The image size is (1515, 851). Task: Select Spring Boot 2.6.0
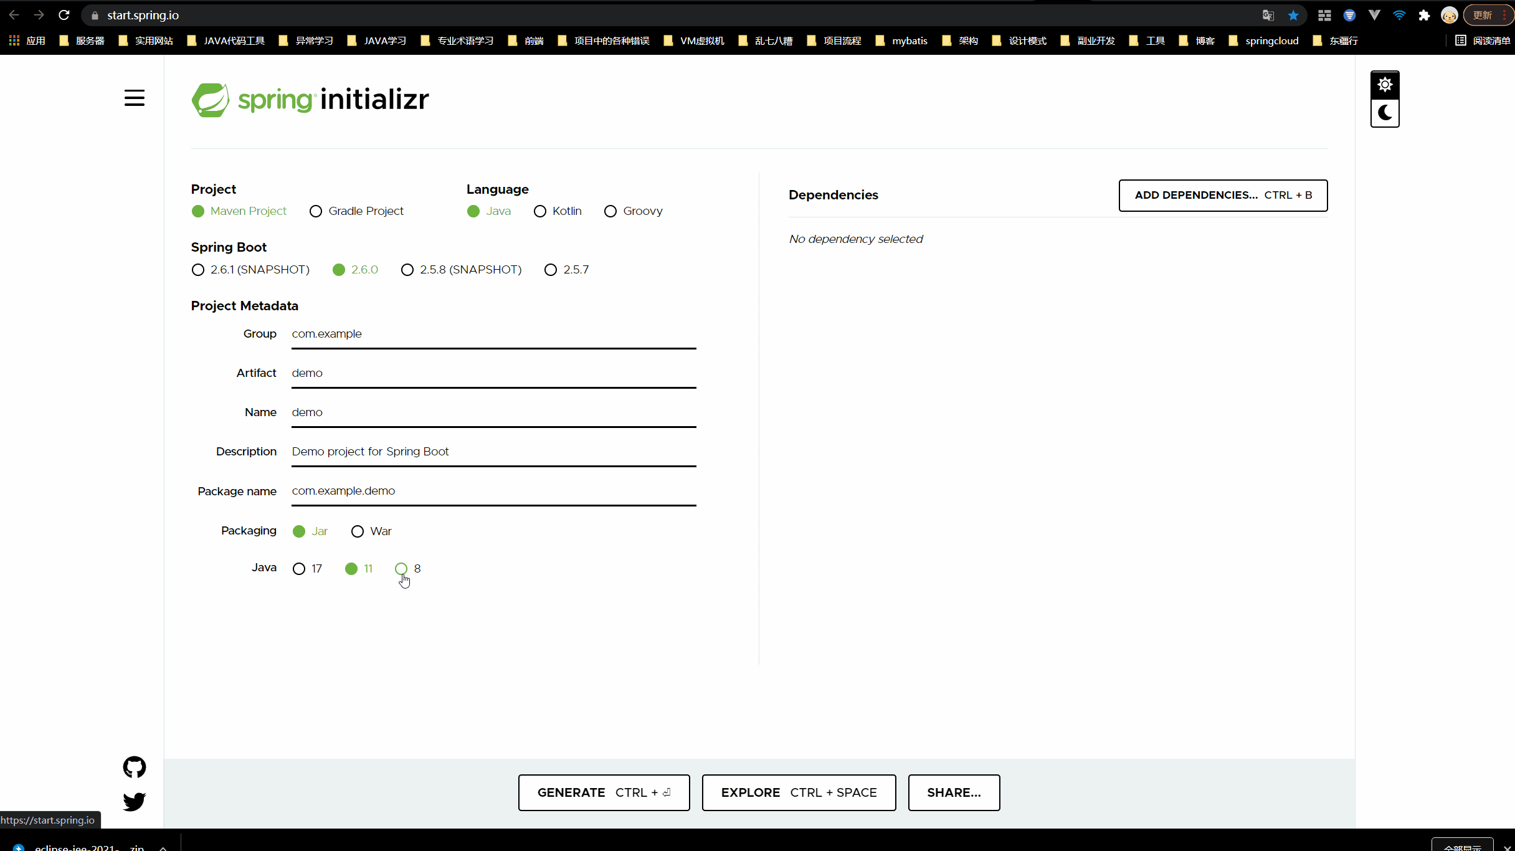click(x=355, y=270)
